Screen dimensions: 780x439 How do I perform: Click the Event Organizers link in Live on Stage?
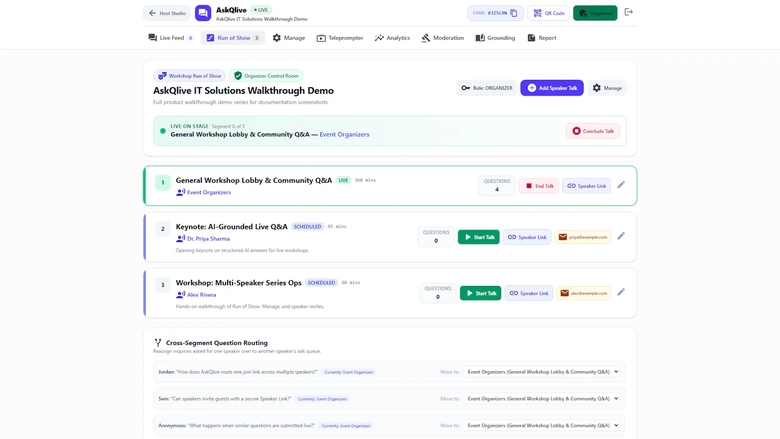345,135
